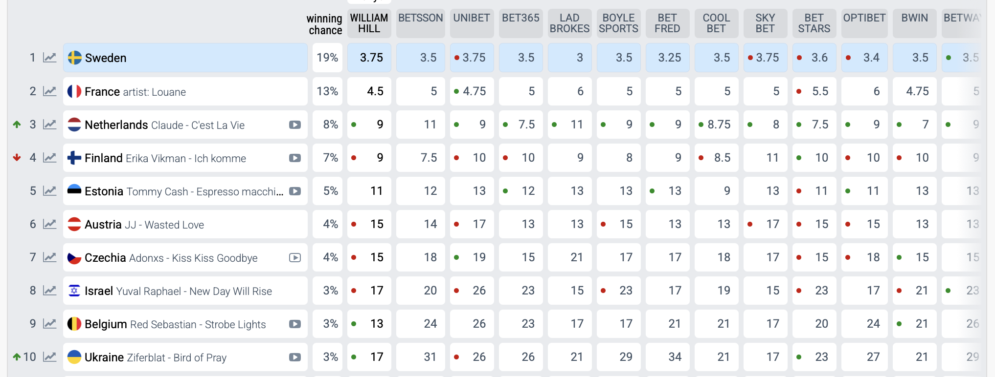Click the Estonia flag icon

coord(74,191)
